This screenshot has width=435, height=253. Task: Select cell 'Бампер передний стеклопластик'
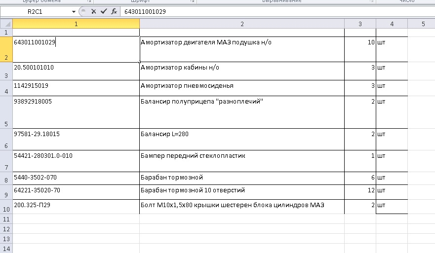242,161
